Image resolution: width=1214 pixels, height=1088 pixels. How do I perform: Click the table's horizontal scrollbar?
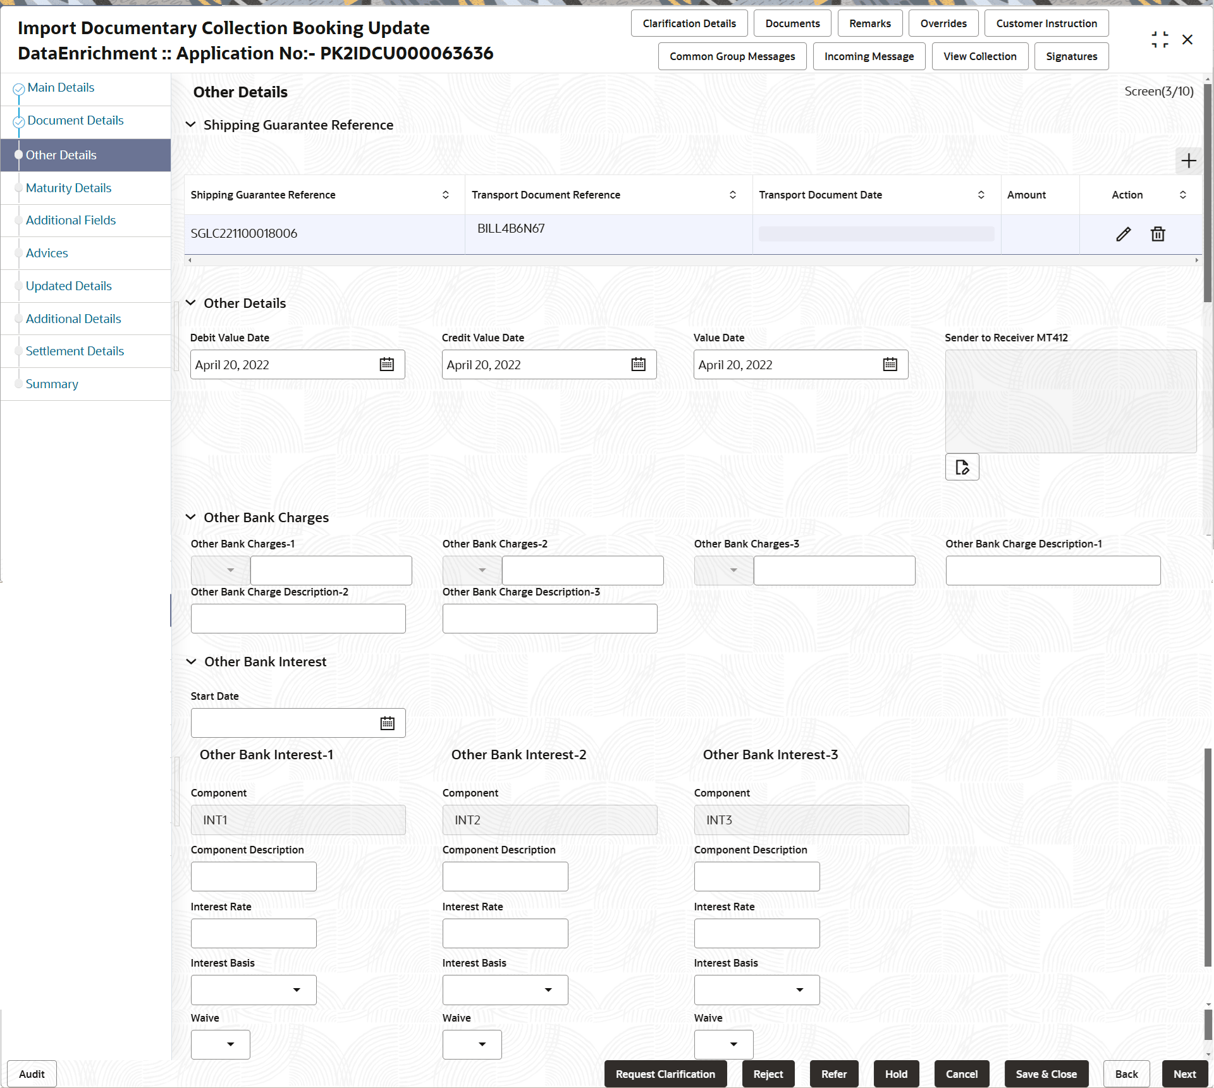(x=692, y=260)
